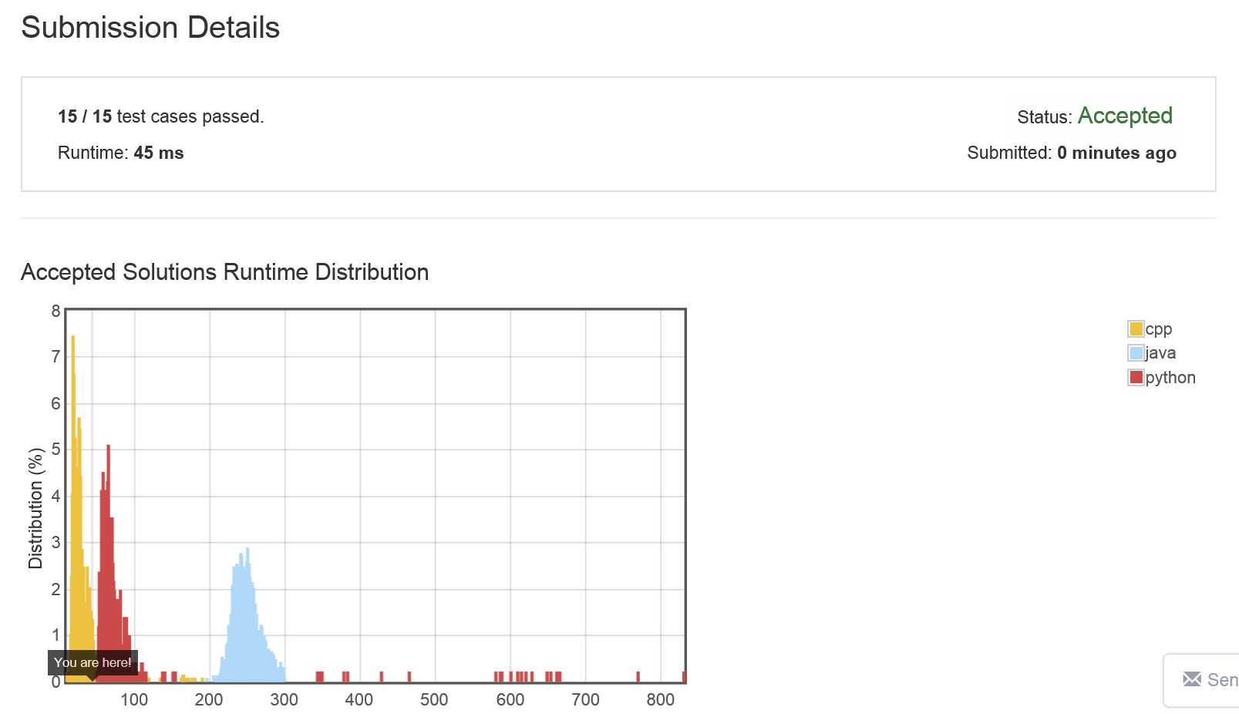Click the Runtime: 45 ms text
The image size is (1239, 714).
tap(120, 153)
